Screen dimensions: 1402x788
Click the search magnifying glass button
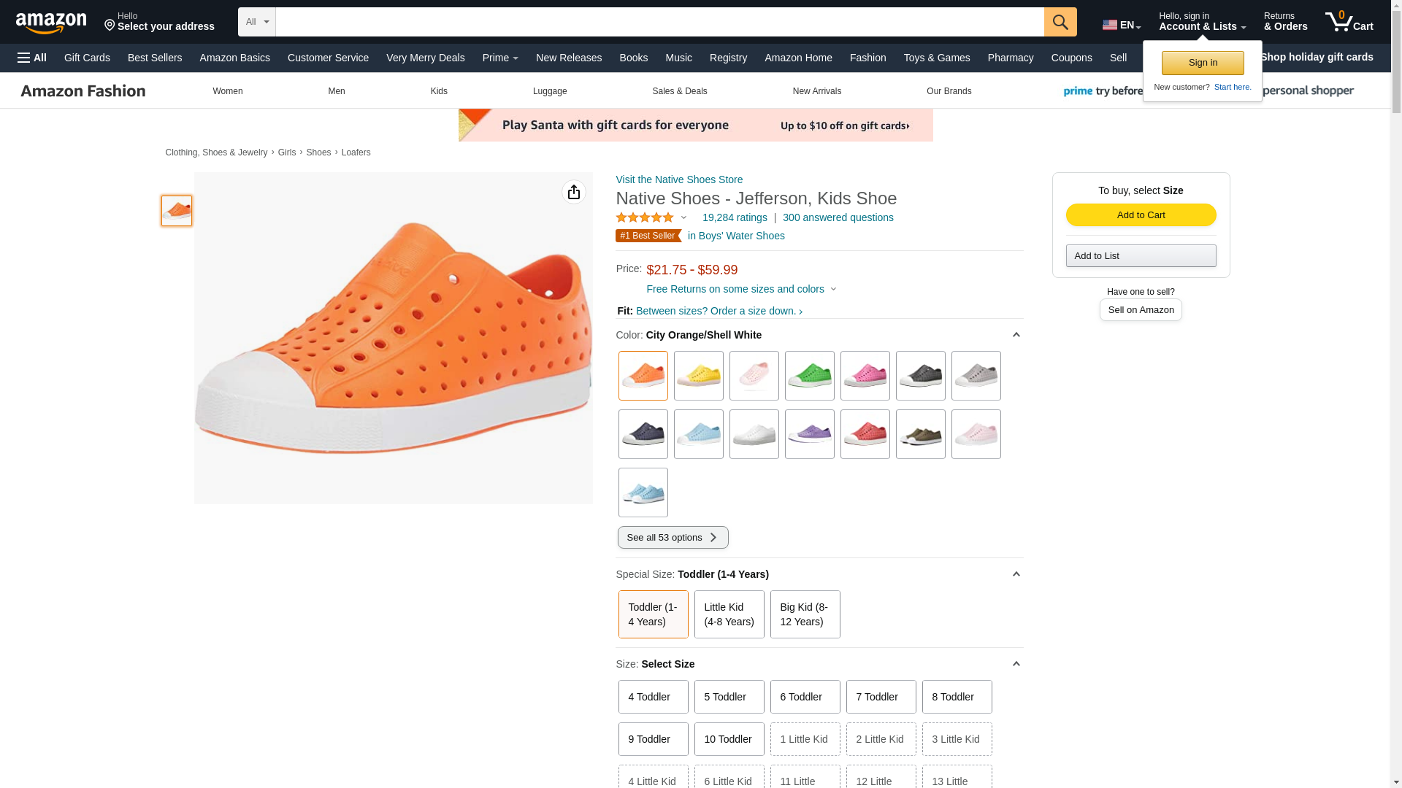point(1060,22)
